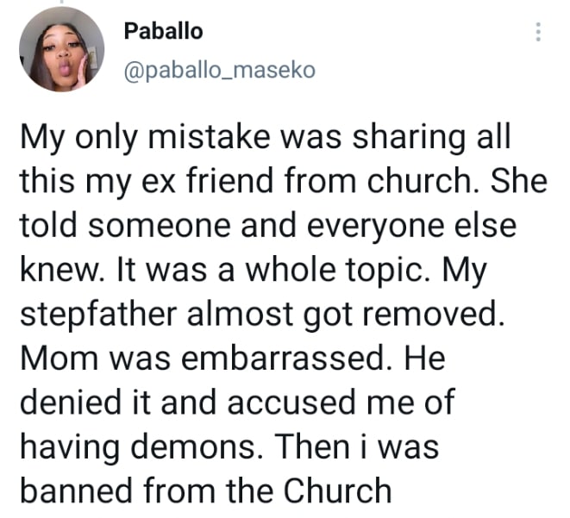The height and width of the screenshot is (518, 570).
Task: Click the word 'everyone' in the tweet
Action: point(375,228)
